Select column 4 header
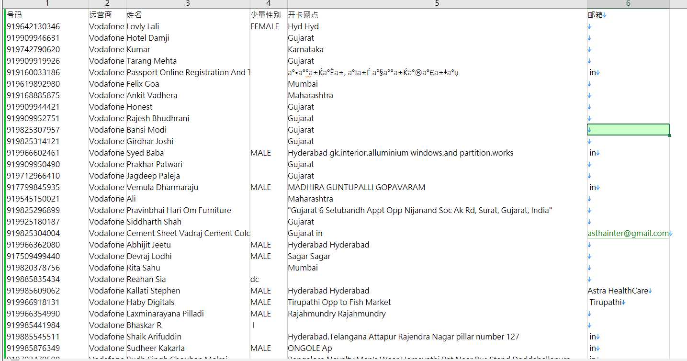Image resolution: width=687 pixels, height=361 pixels. tap(269, 4)
